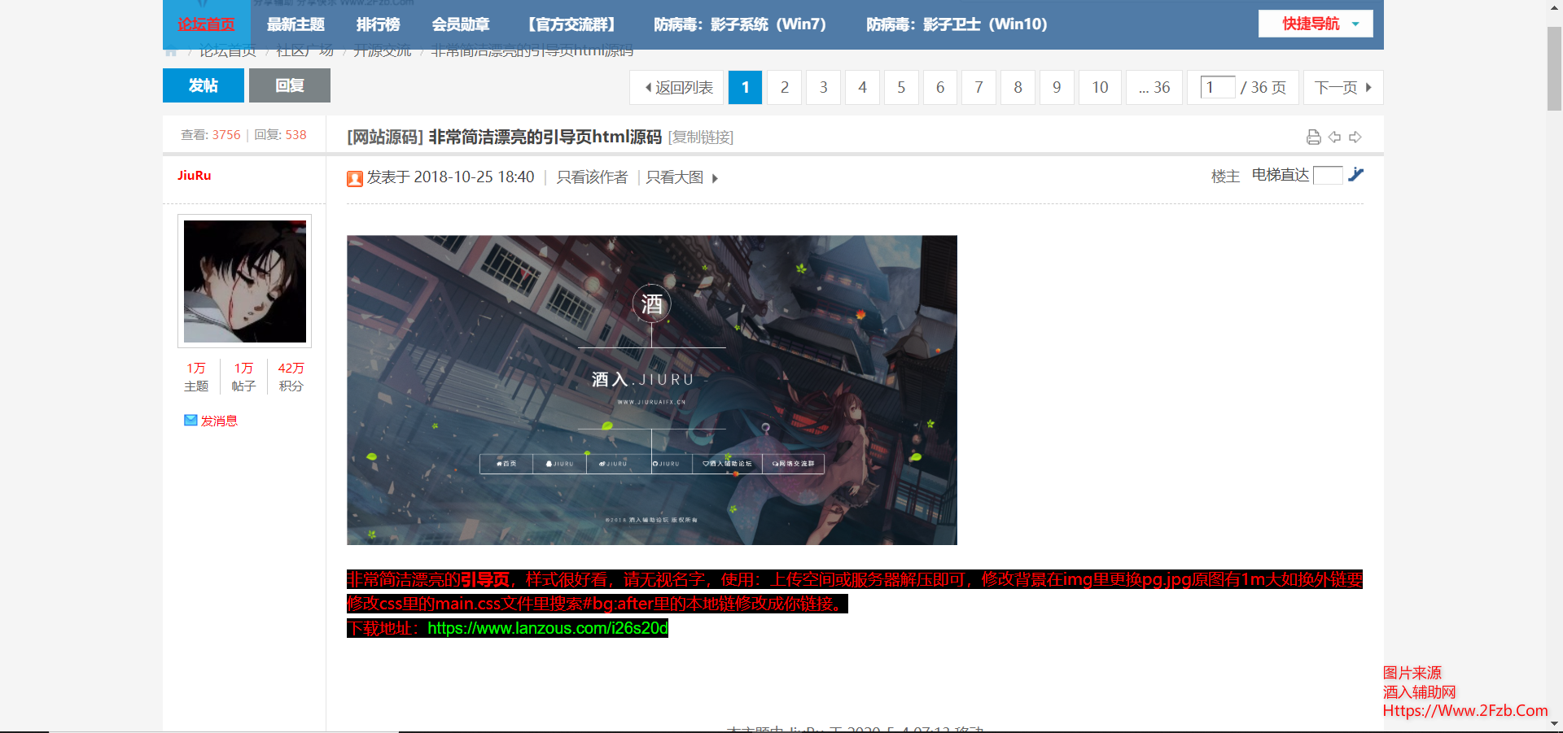Open 最新主题 in navigation bar
Screen dimensions: 1563x733
296,24
